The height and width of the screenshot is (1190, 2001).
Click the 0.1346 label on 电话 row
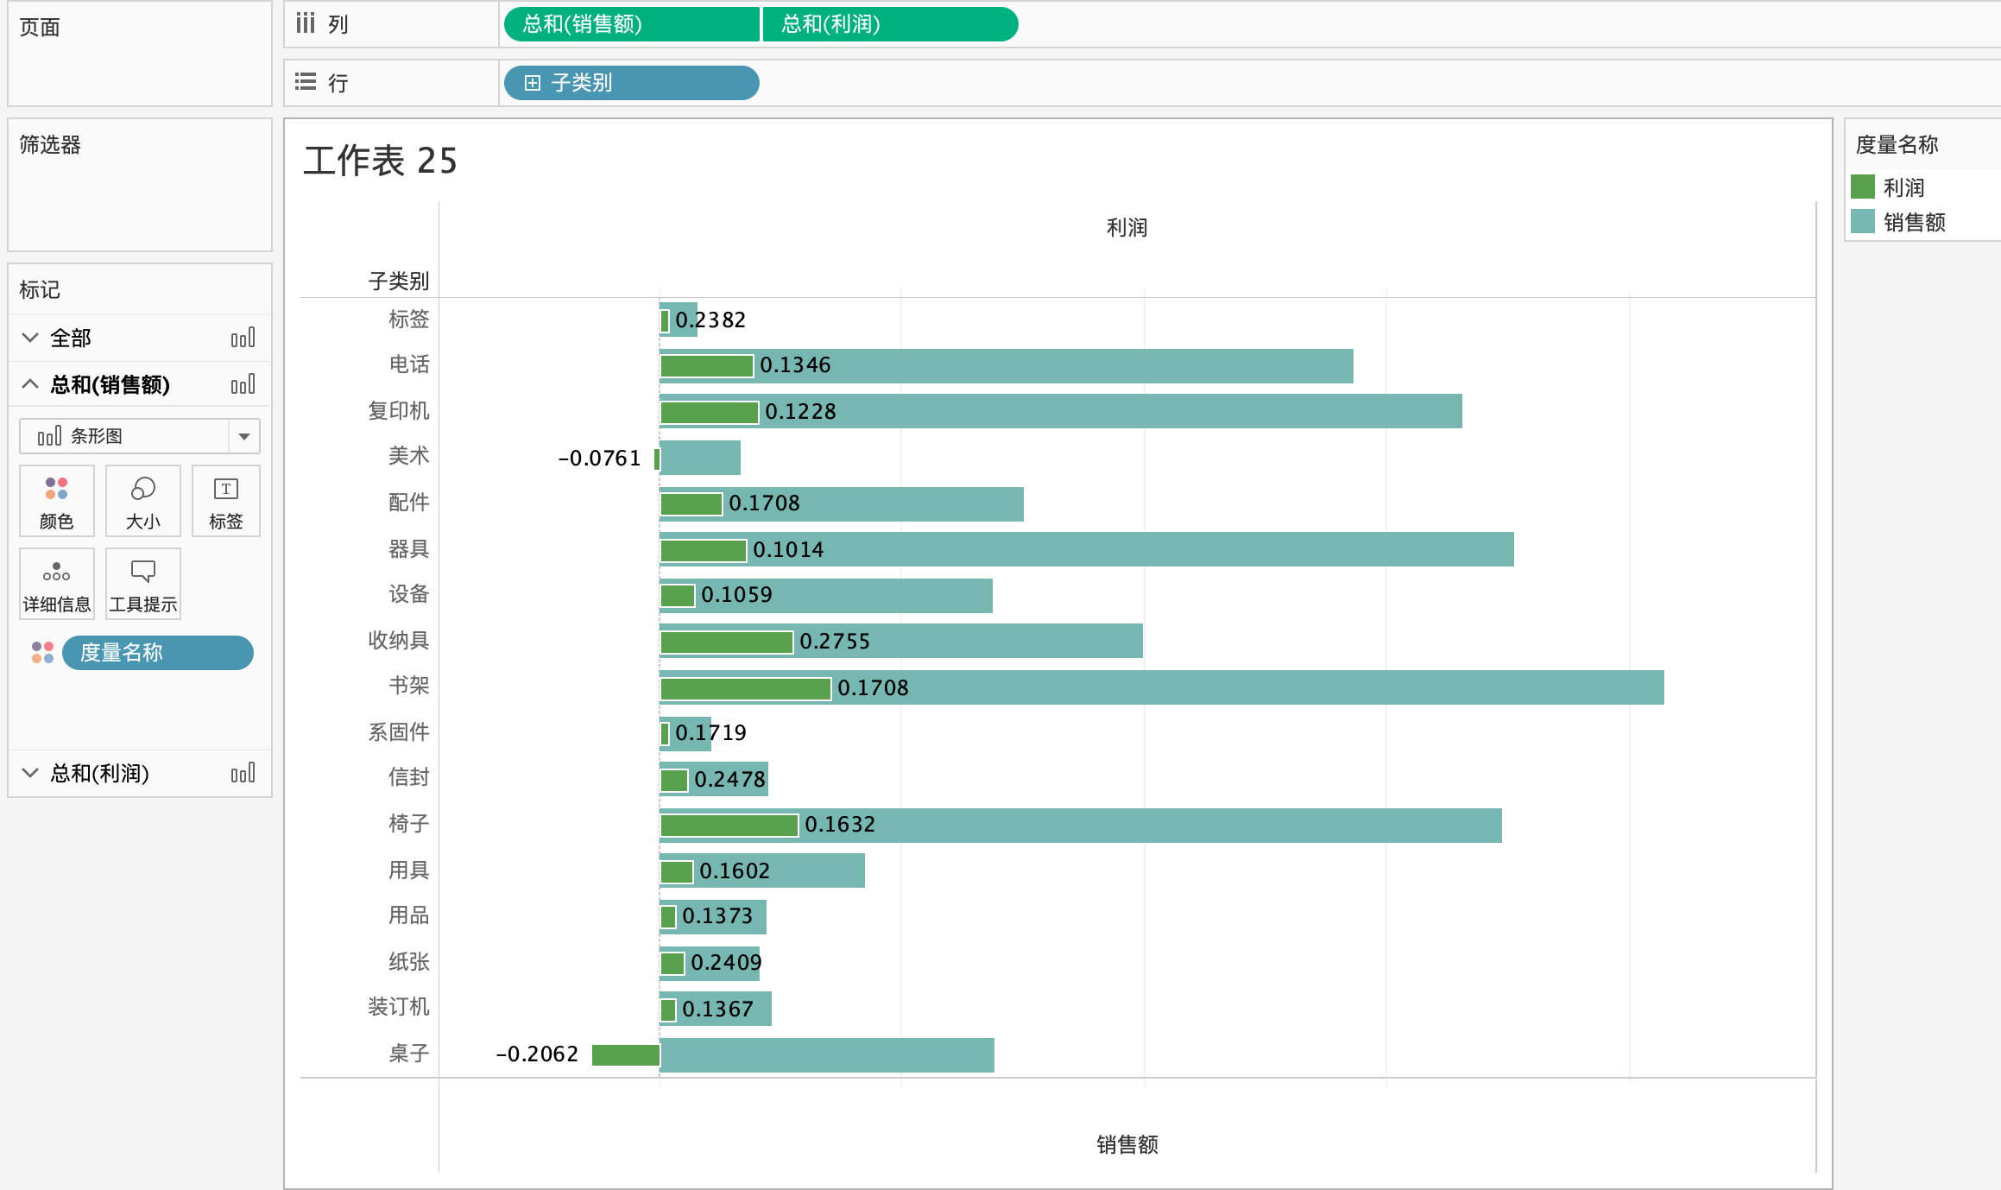(x=795, y=364)
